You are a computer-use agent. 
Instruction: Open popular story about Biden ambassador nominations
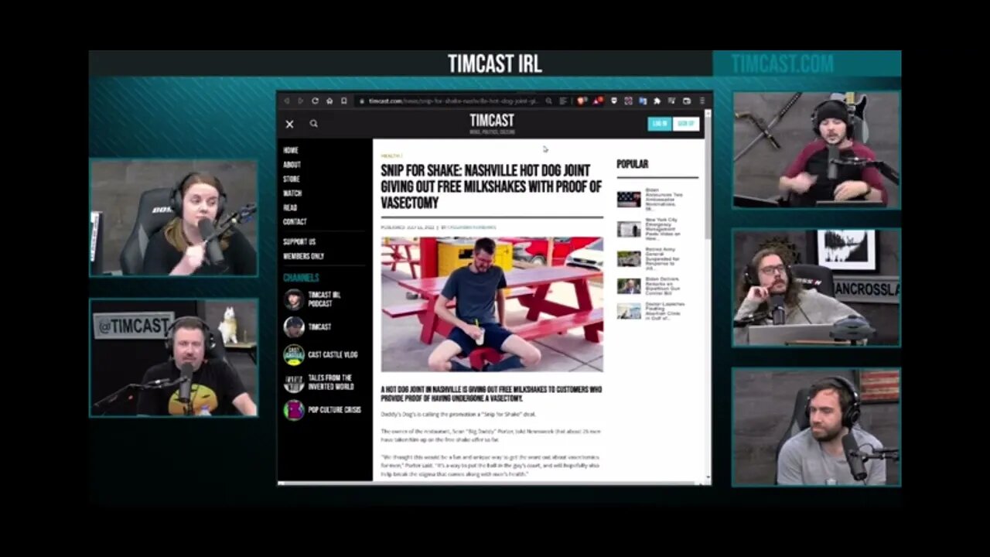(x=664, y=198)
